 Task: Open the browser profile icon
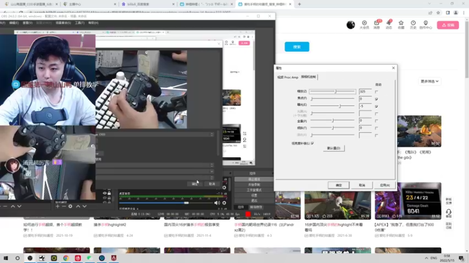pyautogui.click(x=456, y=12)
